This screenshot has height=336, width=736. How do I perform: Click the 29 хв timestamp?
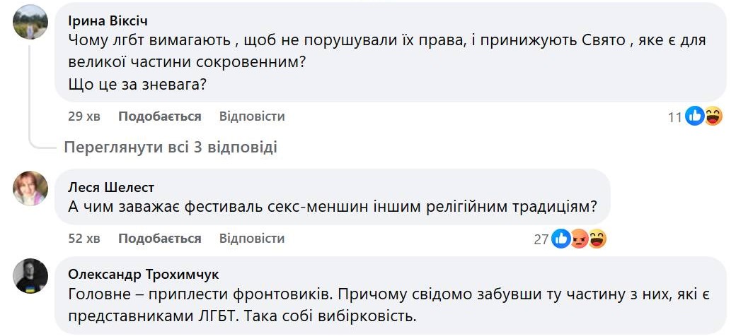click(x=84, y=116)
